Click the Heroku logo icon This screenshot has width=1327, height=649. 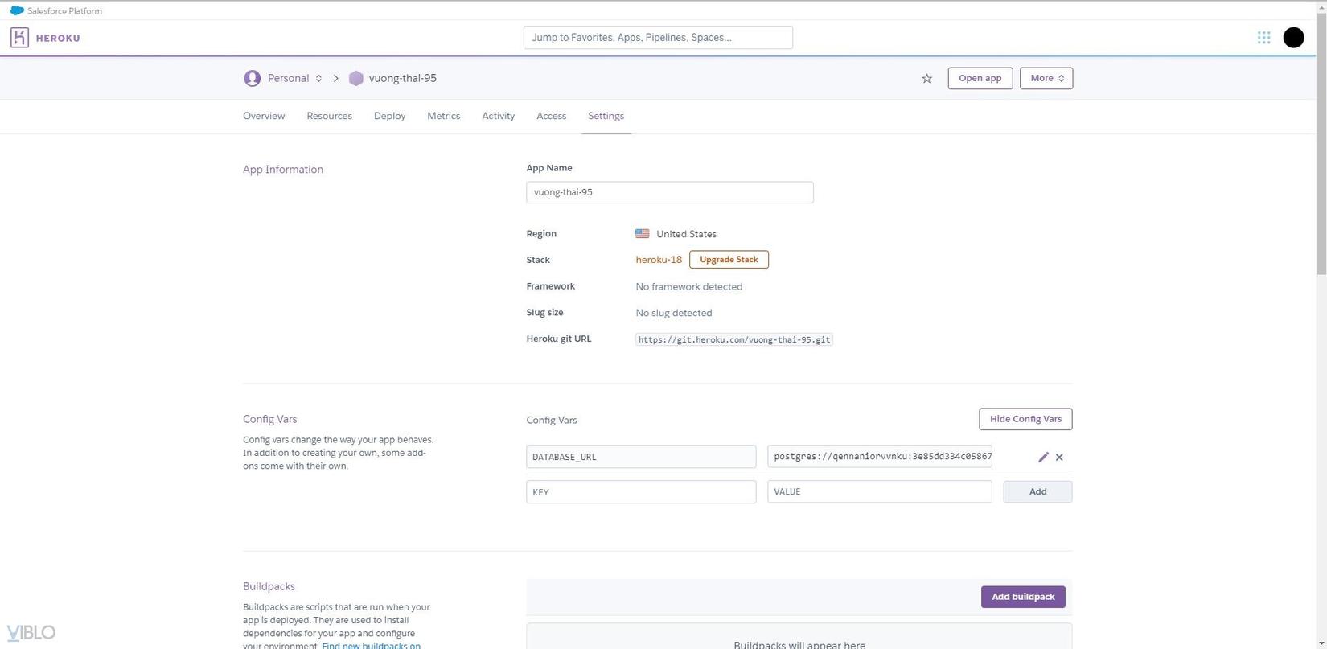[19, 38]
